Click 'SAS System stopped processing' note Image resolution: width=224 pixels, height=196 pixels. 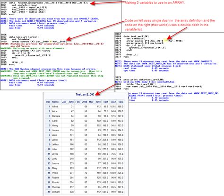tap(48, 69)
